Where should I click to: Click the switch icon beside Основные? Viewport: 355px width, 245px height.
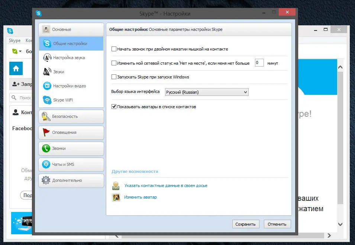pos(46,29)
